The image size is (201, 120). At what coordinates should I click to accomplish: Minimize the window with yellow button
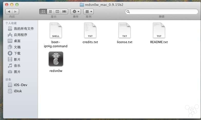pyautogui.click(x=12, y=5)
